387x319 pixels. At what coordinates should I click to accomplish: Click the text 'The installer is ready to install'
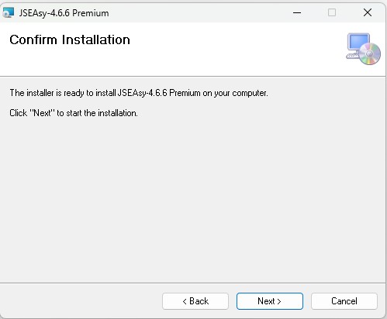63,93
